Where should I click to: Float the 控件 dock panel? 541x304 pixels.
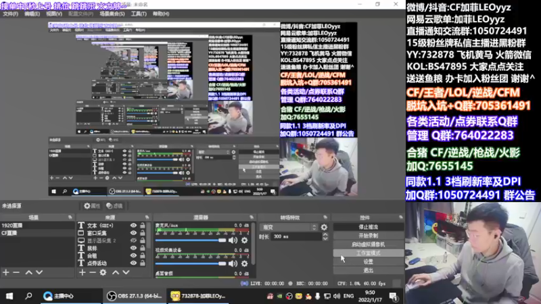(400, 218)
